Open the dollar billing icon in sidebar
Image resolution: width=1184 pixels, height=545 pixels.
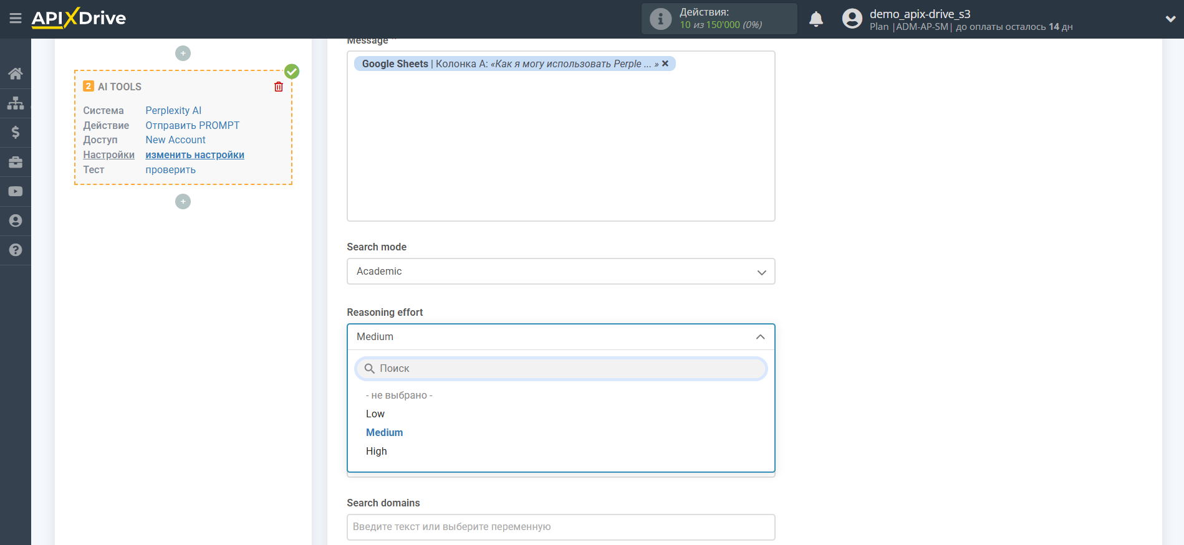(16, 132)
